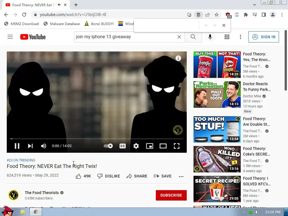
Task: Click the DISLIKE button
Action: click(109, 176)
